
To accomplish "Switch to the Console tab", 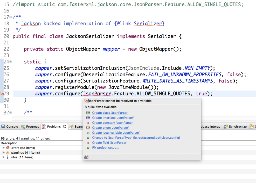I will coord(10,127).
